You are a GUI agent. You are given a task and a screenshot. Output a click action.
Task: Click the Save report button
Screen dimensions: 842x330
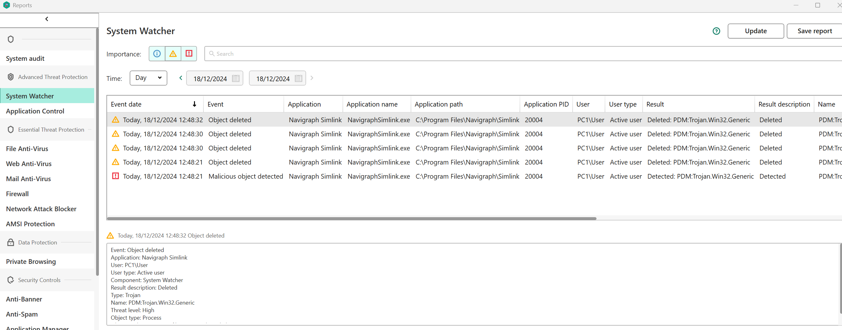pyautogui.click(x=815, y=31)
